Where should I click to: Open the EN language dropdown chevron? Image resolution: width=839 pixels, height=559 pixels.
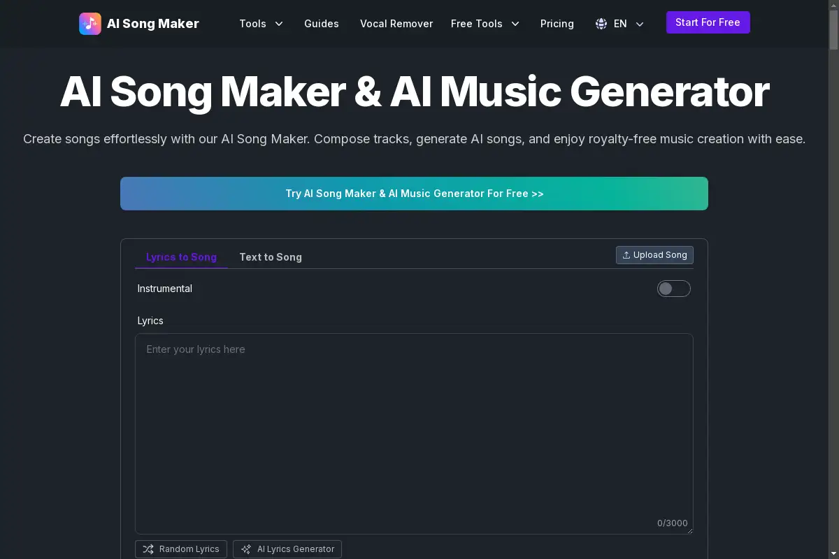tap(640, 24)
